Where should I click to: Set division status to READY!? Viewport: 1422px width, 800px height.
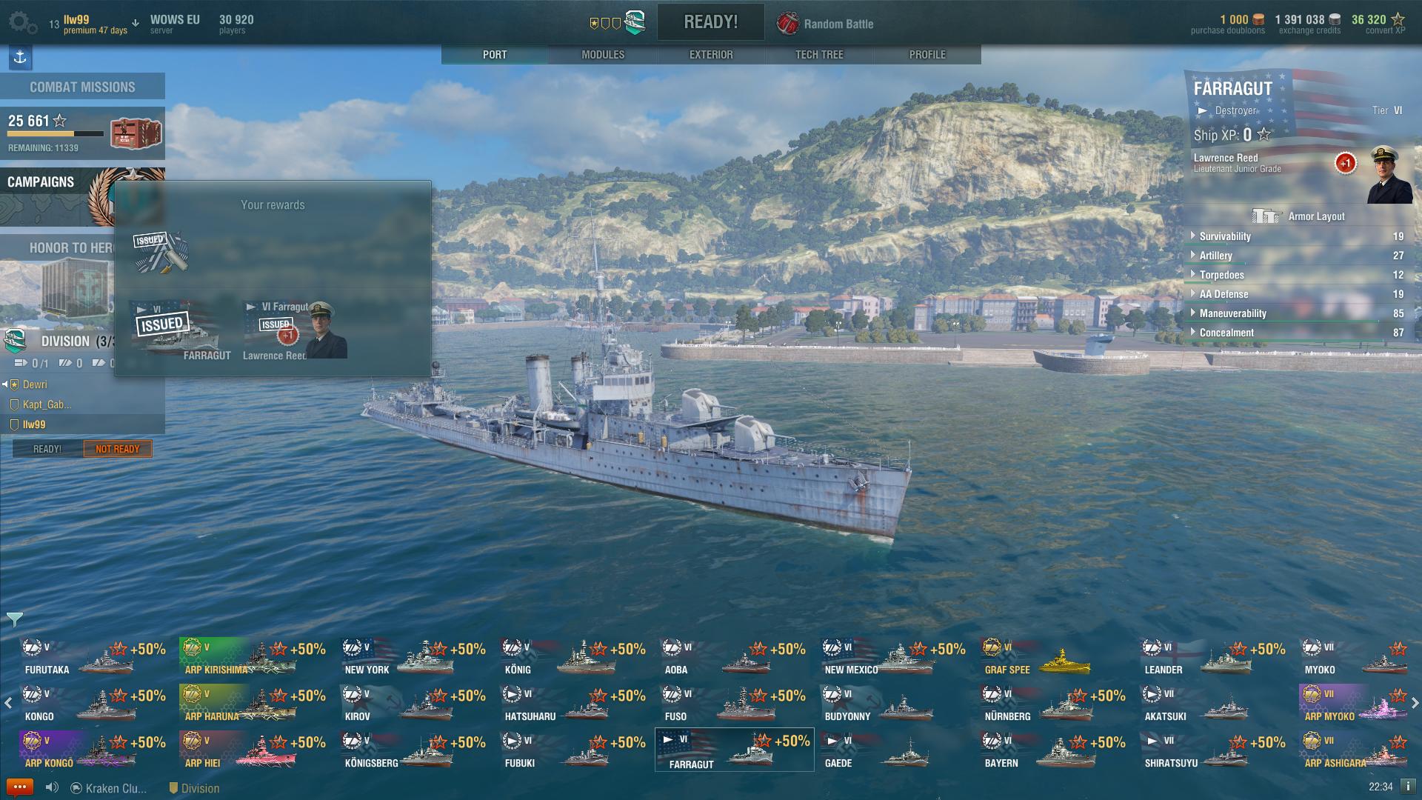click(47, 449)
